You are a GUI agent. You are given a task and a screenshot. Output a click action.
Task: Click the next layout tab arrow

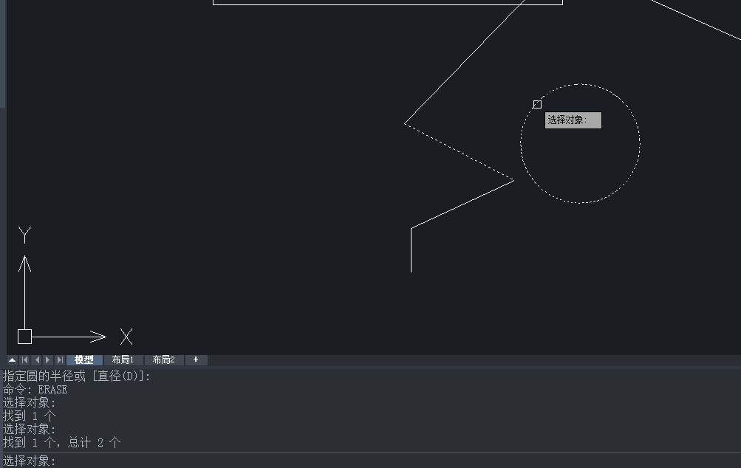[x=48, y=360]
